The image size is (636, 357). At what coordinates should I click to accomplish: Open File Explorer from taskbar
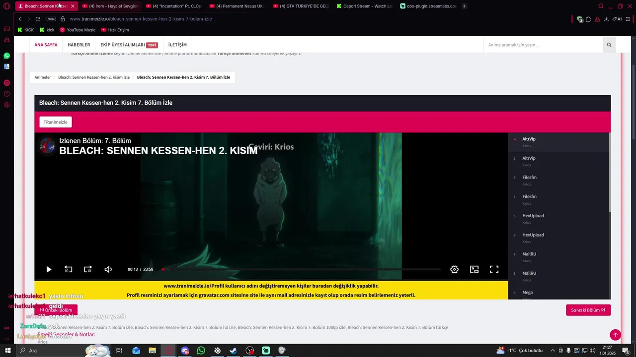click(x=152, y=351)
